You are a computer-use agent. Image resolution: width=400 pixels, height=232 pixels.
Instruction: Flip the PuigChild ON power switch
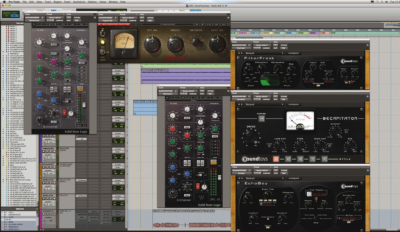click(x=102, y=34)
